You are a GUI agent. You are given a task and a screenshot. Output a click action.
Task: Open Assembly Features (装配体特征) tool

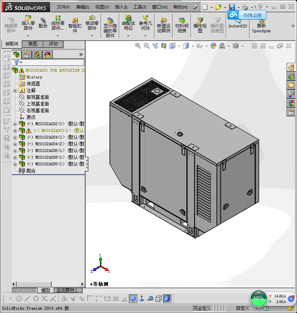[x=128, y=23]
